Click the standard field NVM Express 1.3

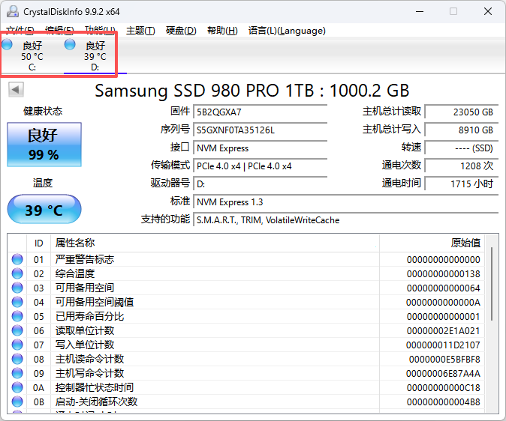[x=346, y=202]
